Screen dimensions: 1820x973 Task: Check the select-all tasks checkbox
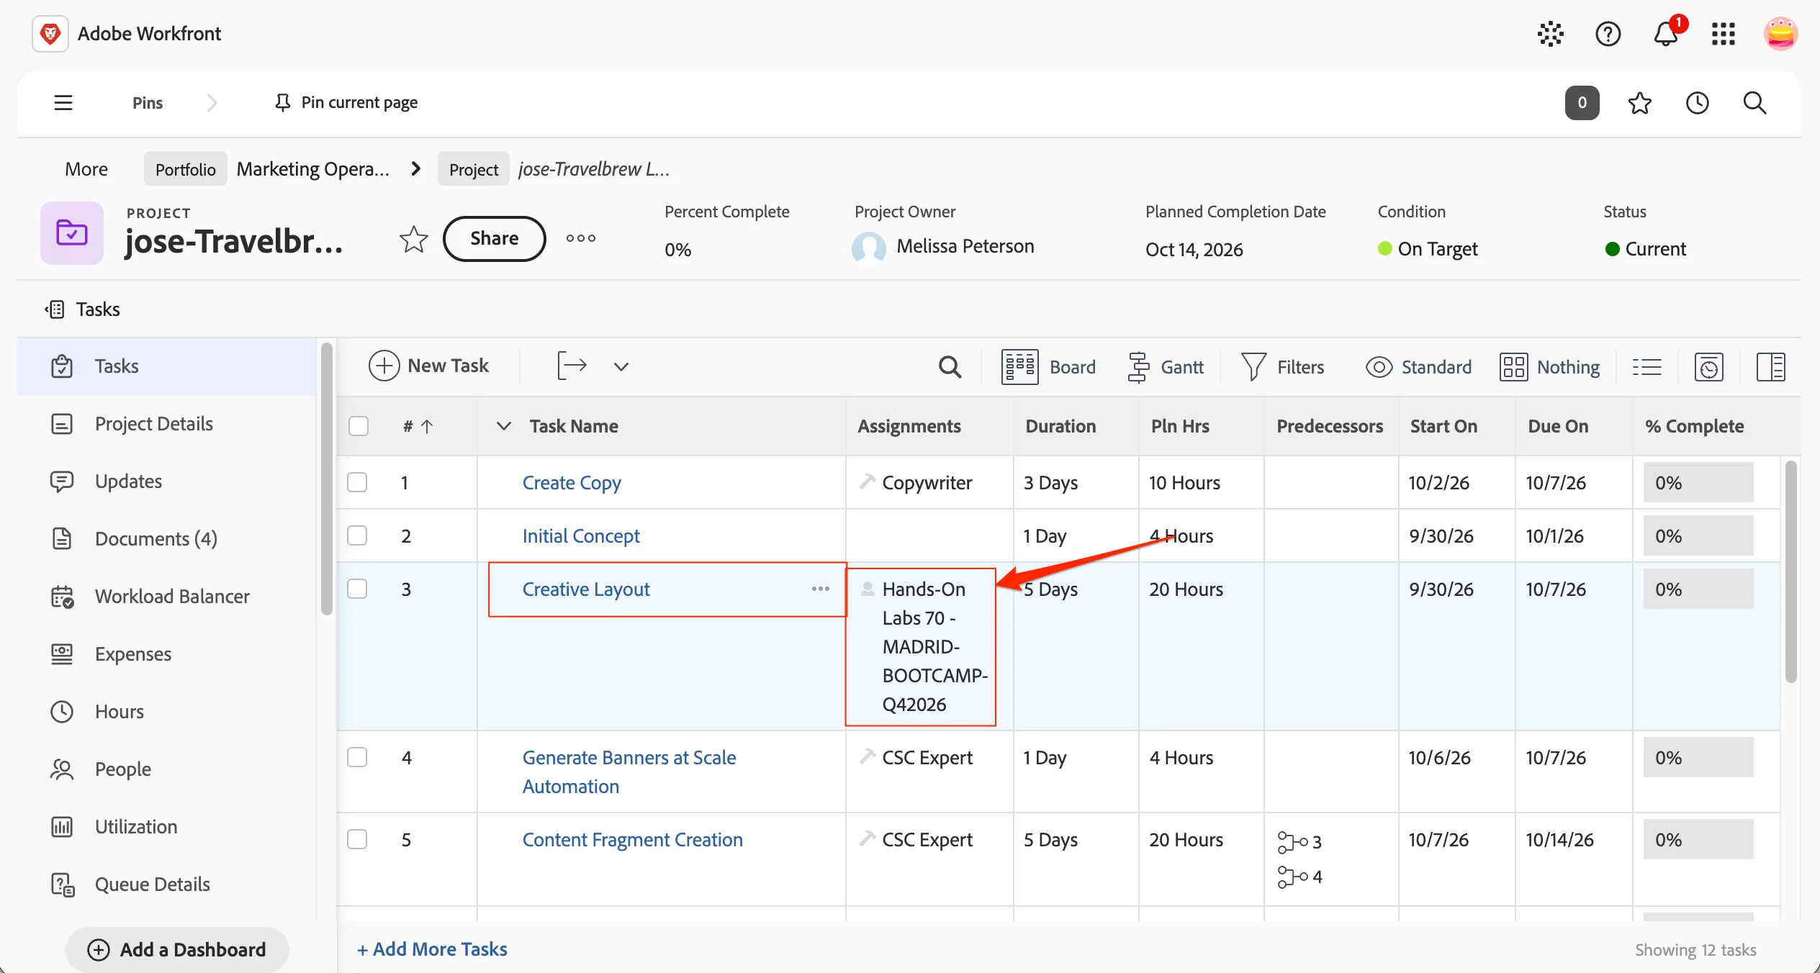358,426
